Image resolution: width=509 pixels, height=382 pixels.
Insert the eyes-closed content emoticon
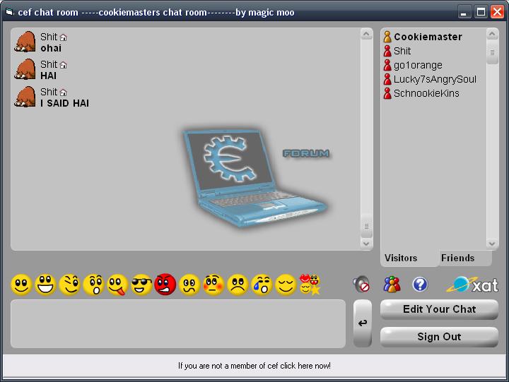coord(286,285)
